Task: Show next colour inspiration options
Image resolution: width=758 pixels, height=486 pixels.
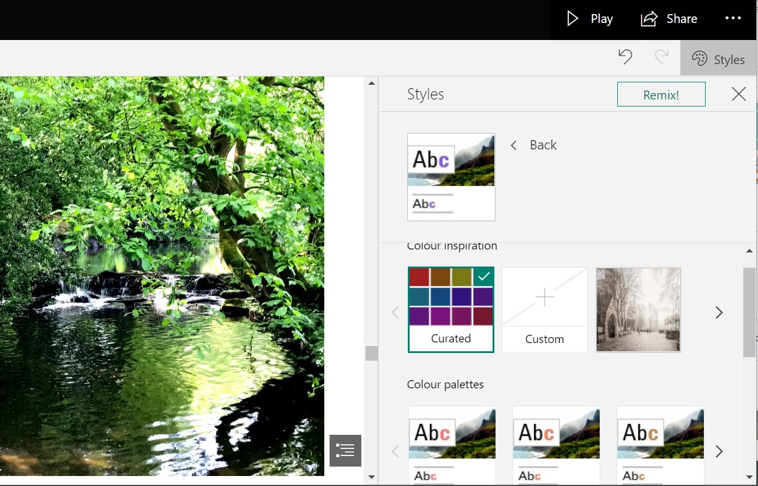Action: click(x=719, y=312)
